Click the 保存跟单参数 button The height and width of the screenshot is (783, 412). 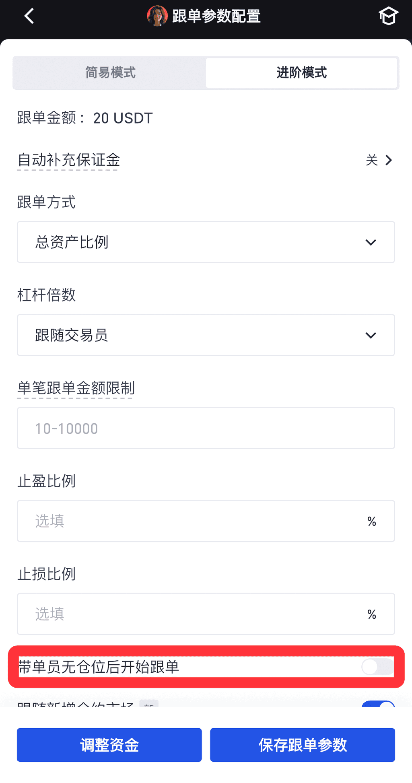pyautogui.click(x=303, y=745)
